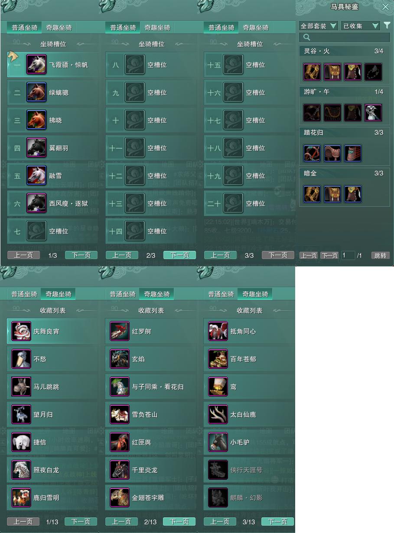Select the 小毛驴 donkey icon
The height and width of the screenshot is (533, 394).
tap(218, 442)
